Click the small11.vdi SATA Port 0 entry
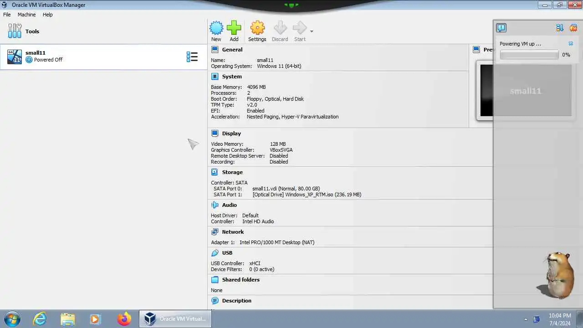This screenshot has height=328, width=583. pyautogui.click(x=286, y=189)
